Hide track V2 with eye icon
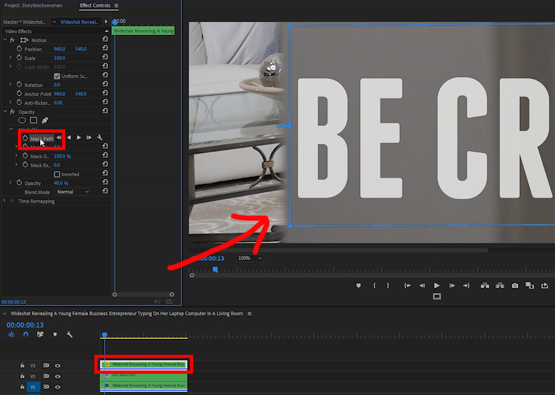Viewport: 555px width, 395px height. point(58,376)
